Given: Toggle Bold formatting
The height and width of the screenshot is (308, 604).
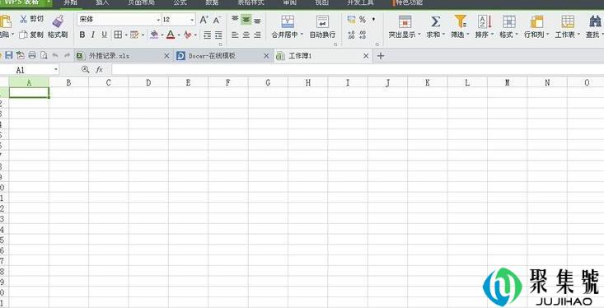Looking at the screenshot, I should [82, 35].
